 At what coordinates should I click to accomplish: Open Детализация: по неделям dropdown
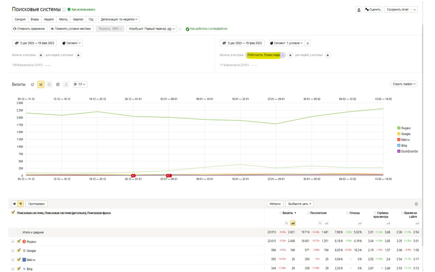(119, 19)
